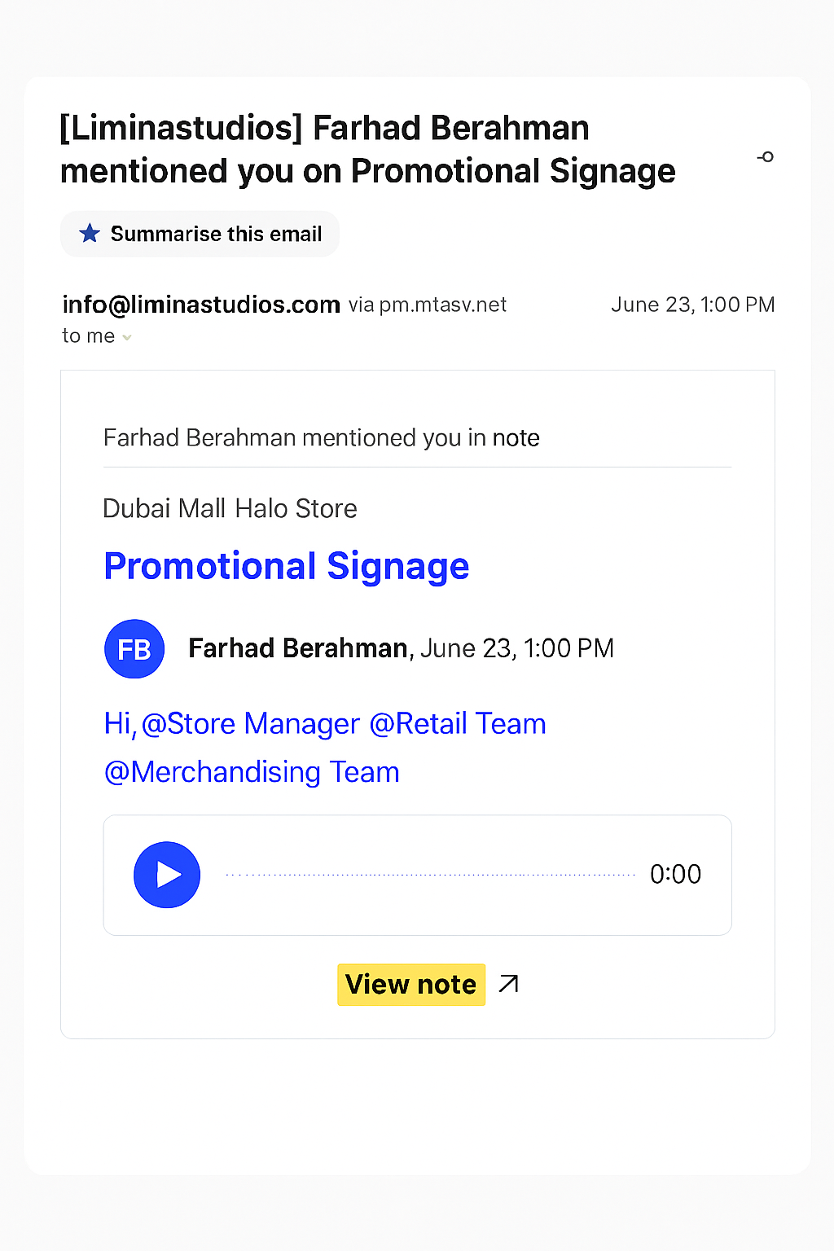
Task: Open the yellow View note button
Action: click(411, 985)
